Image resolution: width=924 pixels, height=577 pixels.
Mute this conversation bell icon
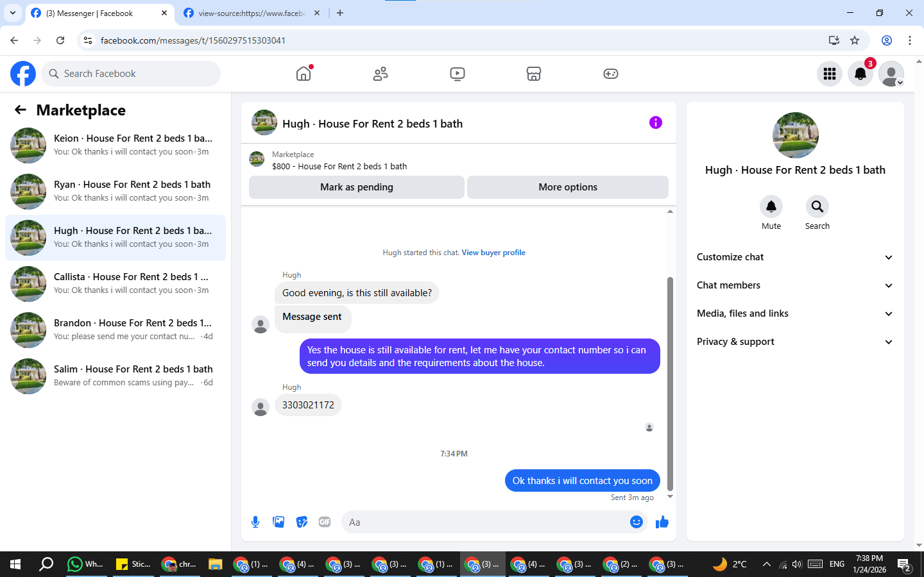pyautogui.click(x=771, y=206)
